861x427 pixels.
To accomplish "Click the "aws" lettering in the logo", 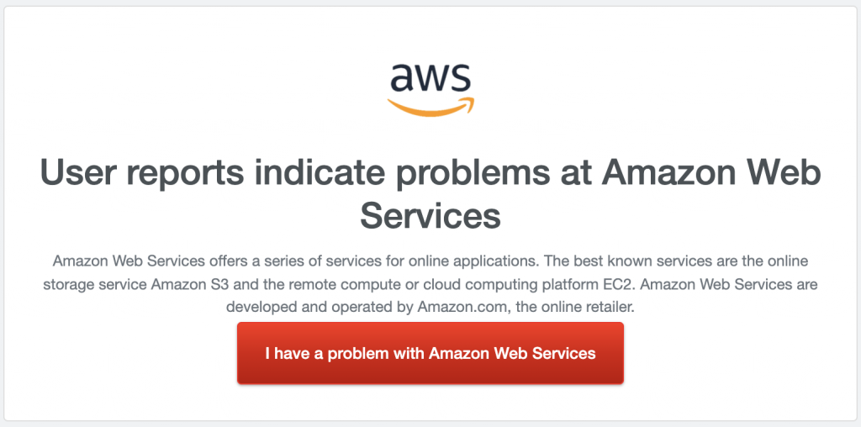I will (x=430, y=79).
